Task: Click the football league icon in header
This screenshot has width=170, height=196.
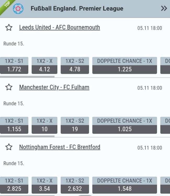Action: click(18, 9)
